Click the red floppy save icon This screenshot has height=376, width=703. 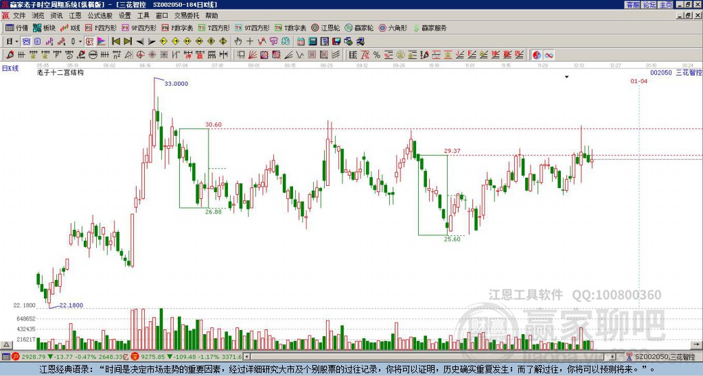[336, 41]
